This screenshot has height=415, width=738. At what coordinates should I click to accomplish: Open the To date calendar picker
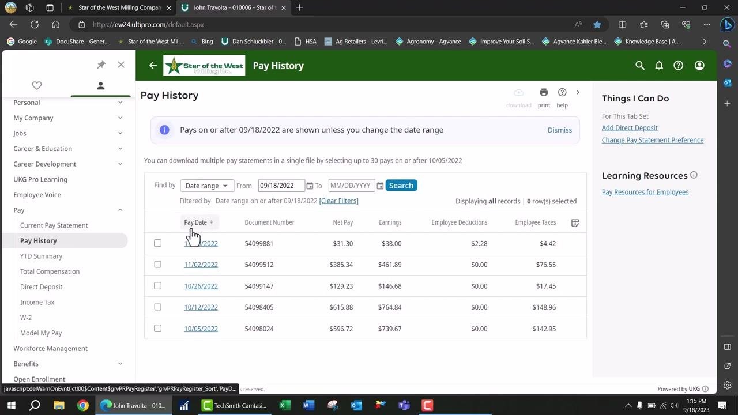coord(380,186)
